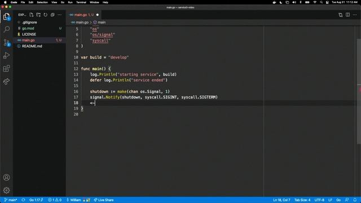Screen dimensions: 361x203
Task: Open the Apple menu
Action: (5, 2)
